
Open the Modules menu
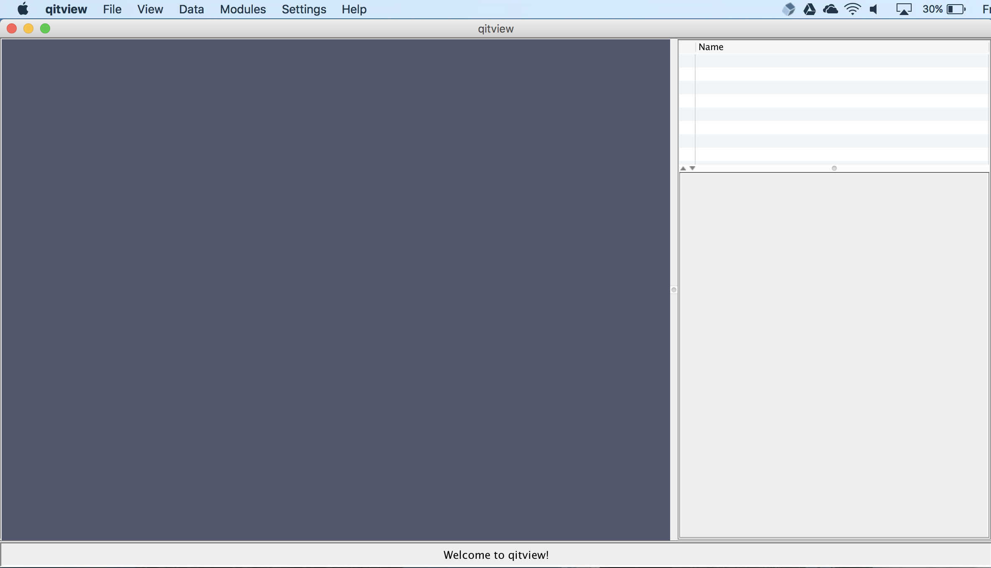pyautogui.click(x=243, y=9)
